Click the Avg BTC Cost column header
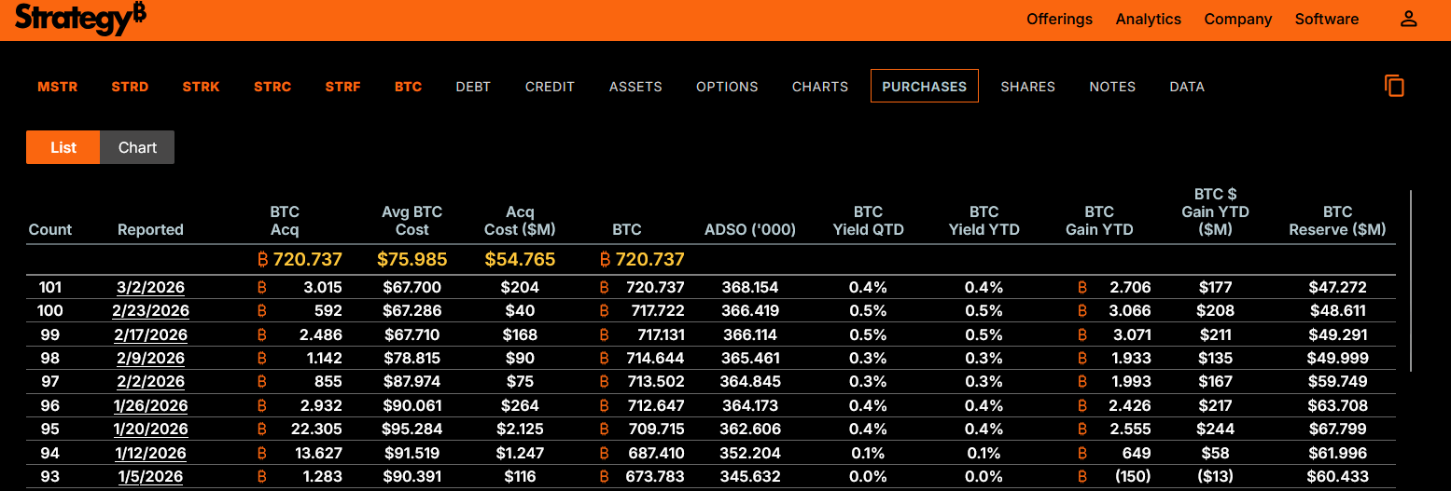Screen dimensions: 1451x491 [412, 221]
